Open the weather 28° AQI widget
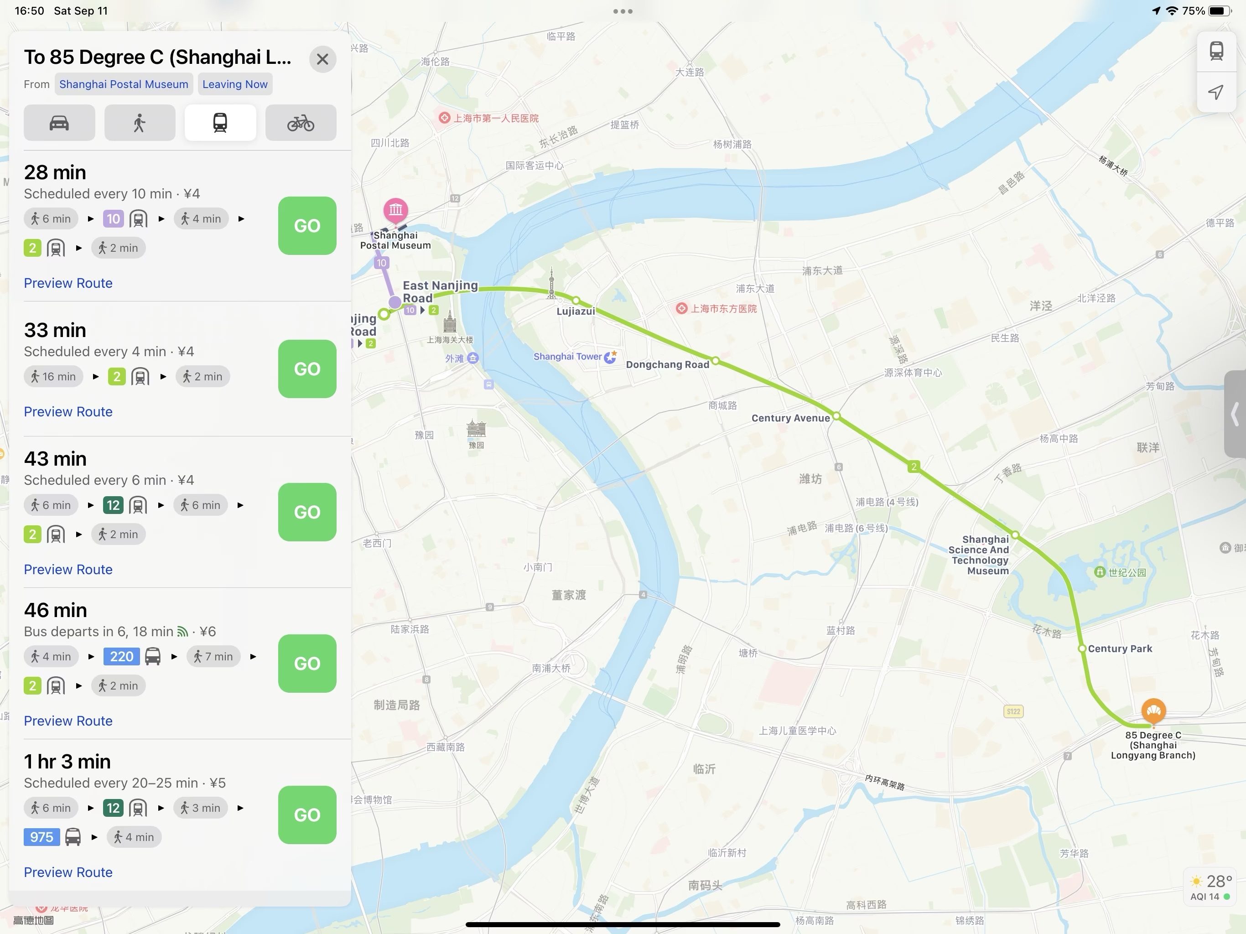Screen dimensions: 1246x934 pos(1210,887)
